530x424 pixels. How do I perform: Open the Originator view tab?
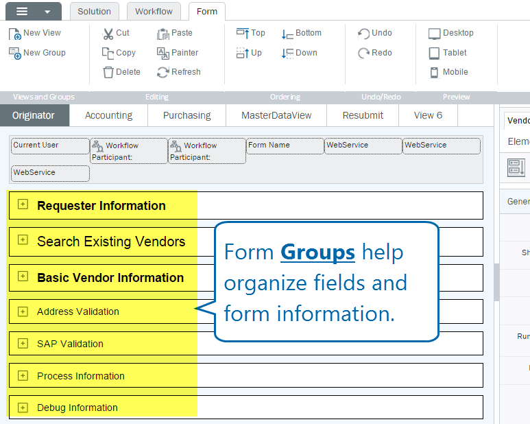pos(34,115)
